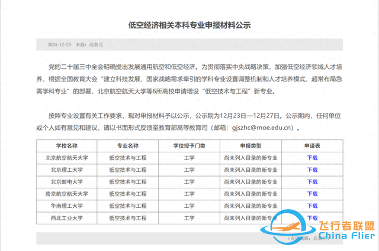This screenshot has height=251, width=379.
Task: Download the 华南理工大学 application form
Action: click(x=312, y=206)
